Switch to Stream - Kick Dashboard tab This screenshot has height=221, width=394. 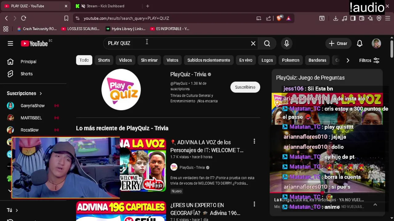point(105,6)
